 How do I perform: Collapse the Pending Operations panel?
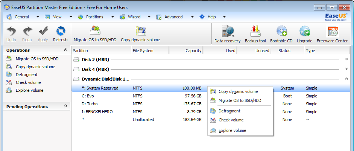coord(65,106)
